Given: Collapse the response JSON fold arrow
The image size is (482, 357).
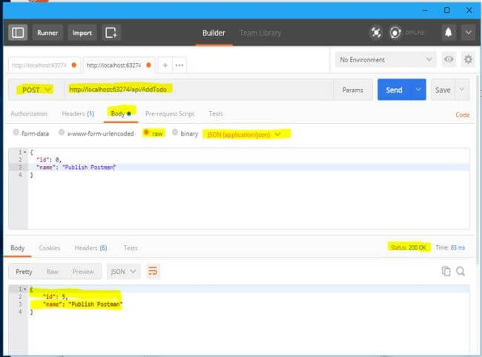Looking at the screenshot, I should tap(25, 289).
